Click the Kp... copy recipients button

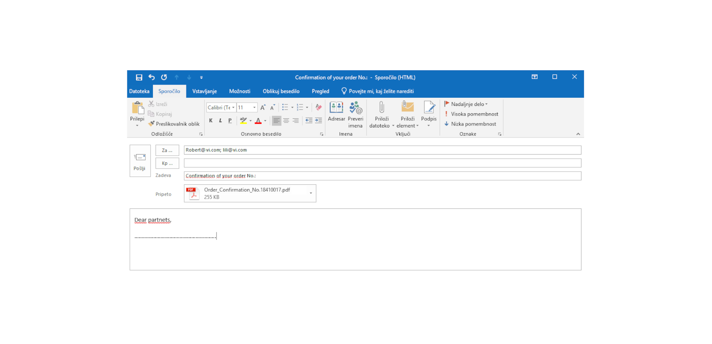[x=167, y=163]
